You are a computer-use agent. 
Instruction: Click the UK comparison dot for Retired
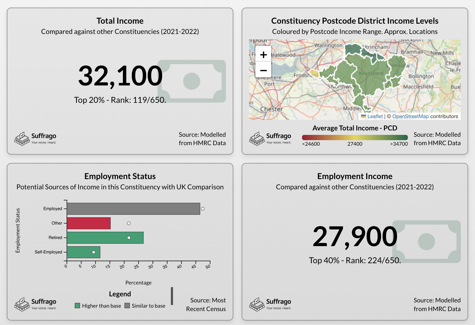pos(129,238)
